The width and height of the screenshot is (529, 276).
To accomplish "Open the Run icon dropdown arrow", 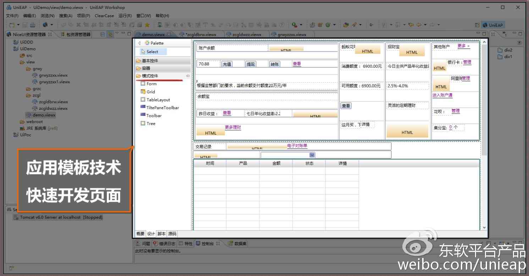I will (301, 25).
